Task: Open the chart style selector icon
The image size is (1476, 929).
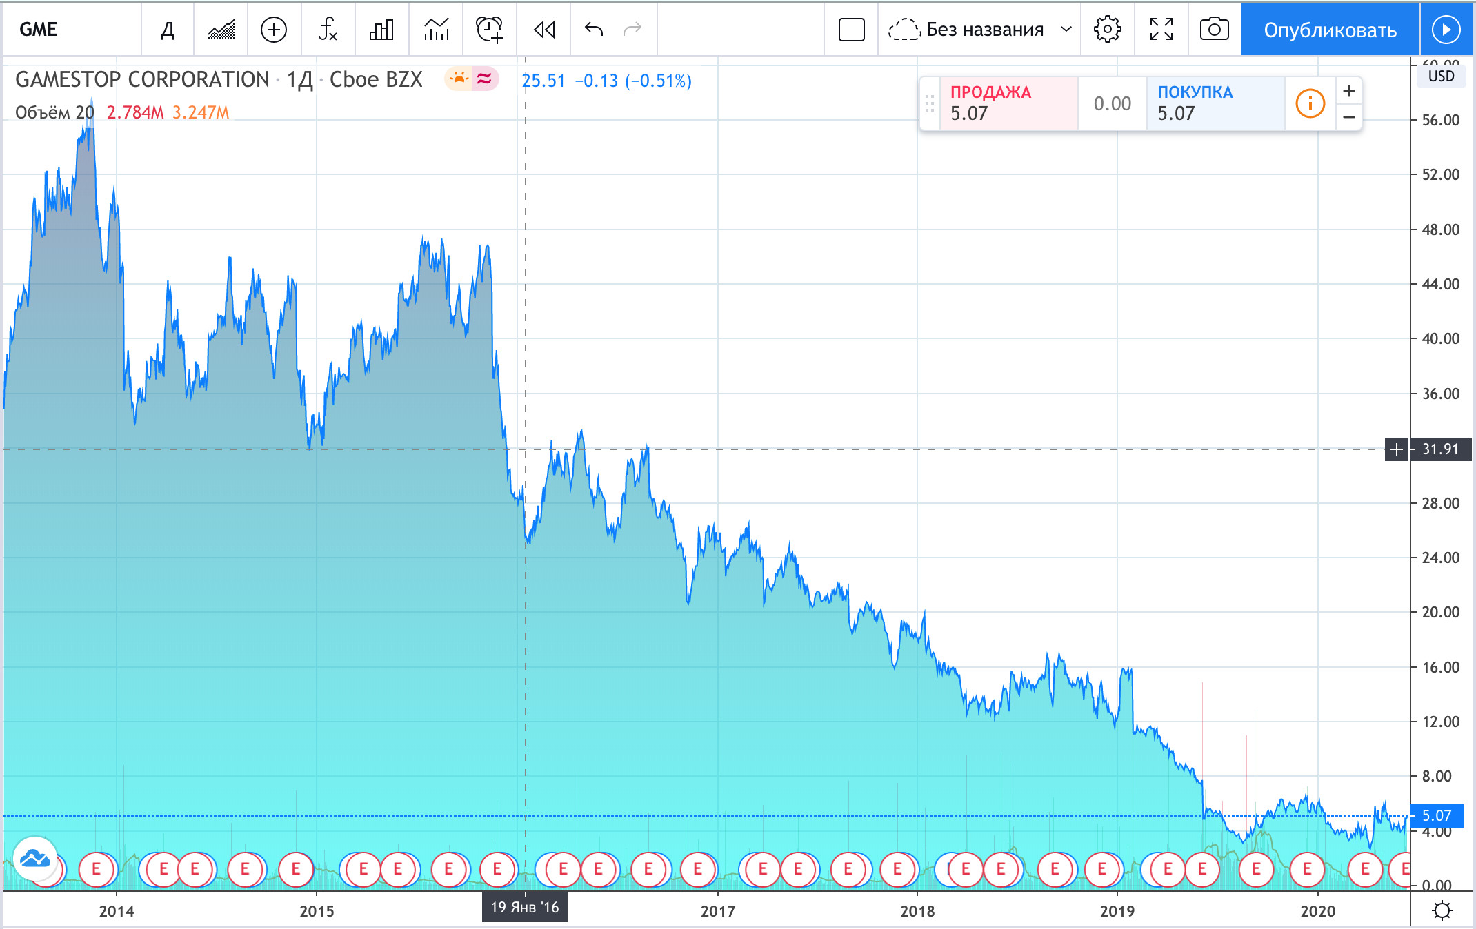Action: pos(221,30)
